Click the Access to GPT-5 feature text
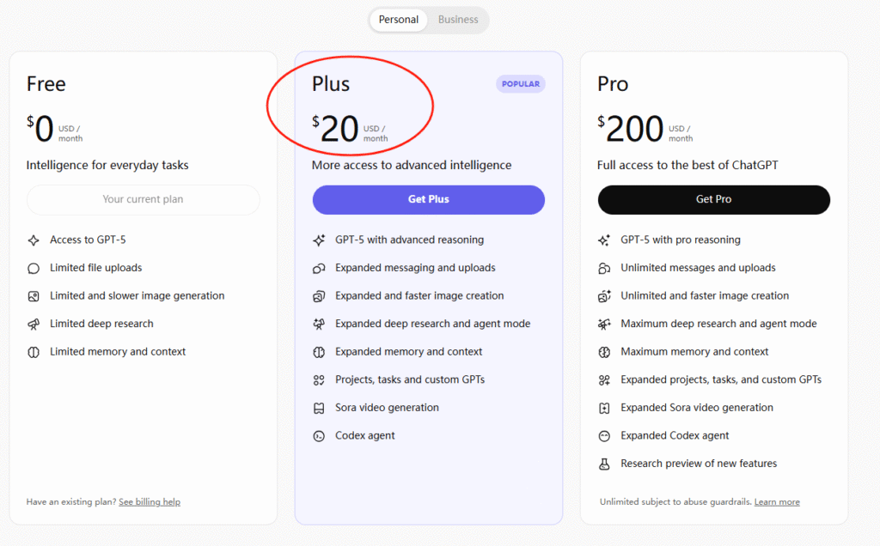 89,240
